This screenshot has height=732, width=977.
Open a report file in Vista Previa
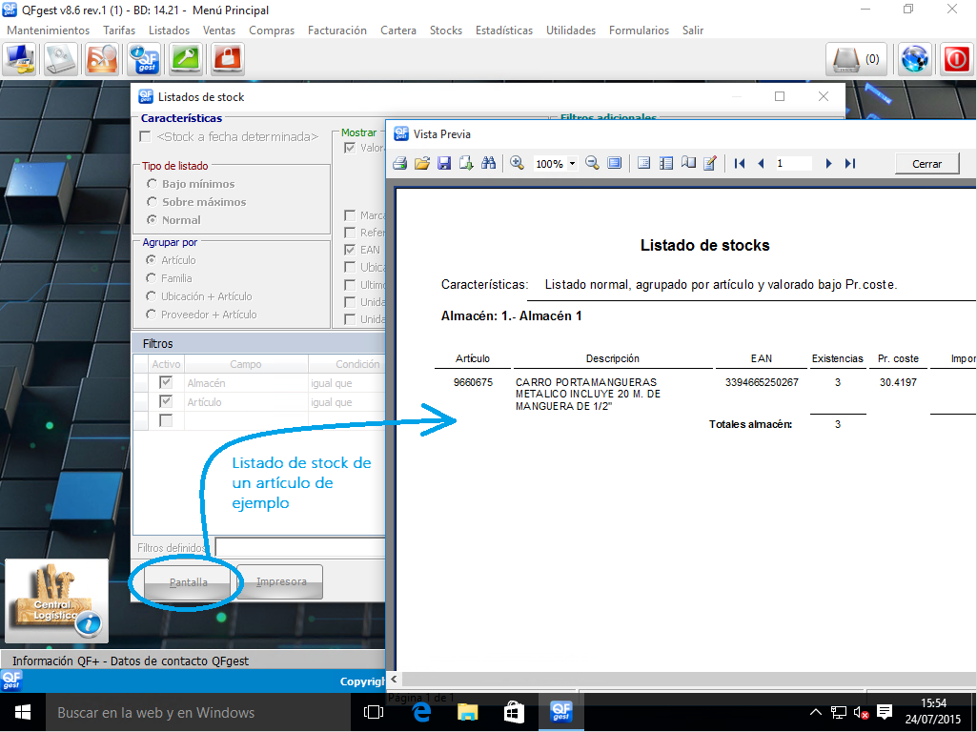(x=422, y=164)
